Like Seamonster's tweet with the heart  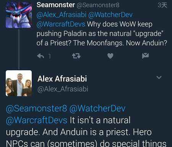(110, 56)
